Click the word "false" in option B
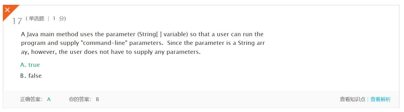404x112 pixels. pyautogui.click(x=35, y=76)
